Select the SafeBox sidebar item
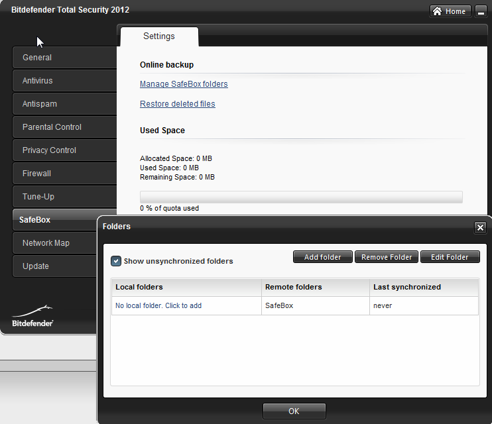Screen dimensions: 492x424 tap(55, 220)
